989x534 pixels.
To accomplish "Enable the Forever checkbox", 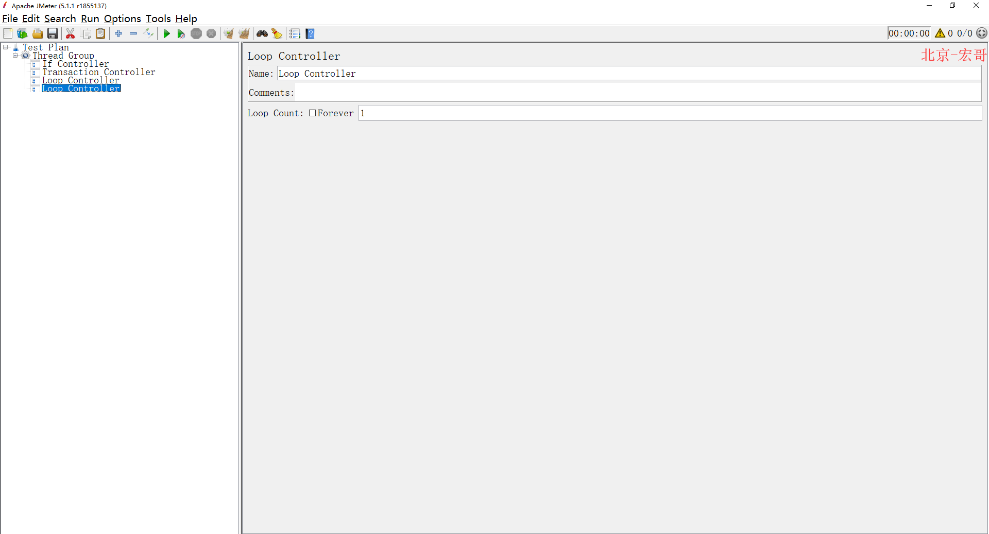I will click(312, 113).
